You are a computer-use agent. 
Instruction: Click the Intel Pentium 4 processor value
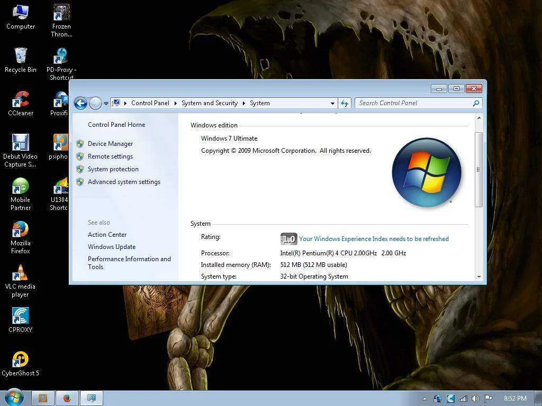343,253
